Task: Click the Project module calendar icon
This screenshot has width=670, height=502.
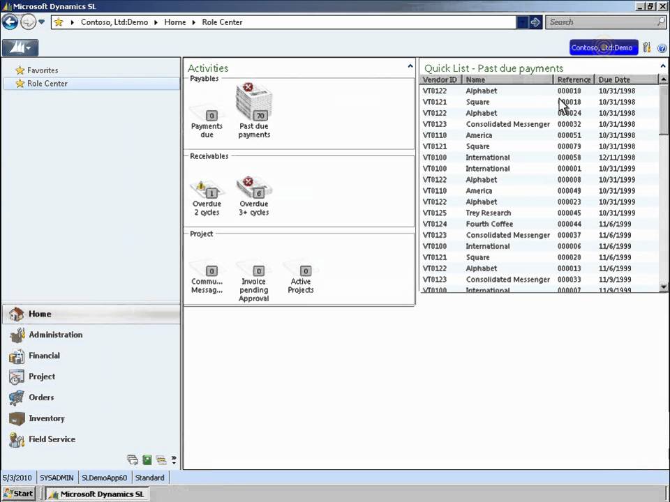Action: pos(17,377)
